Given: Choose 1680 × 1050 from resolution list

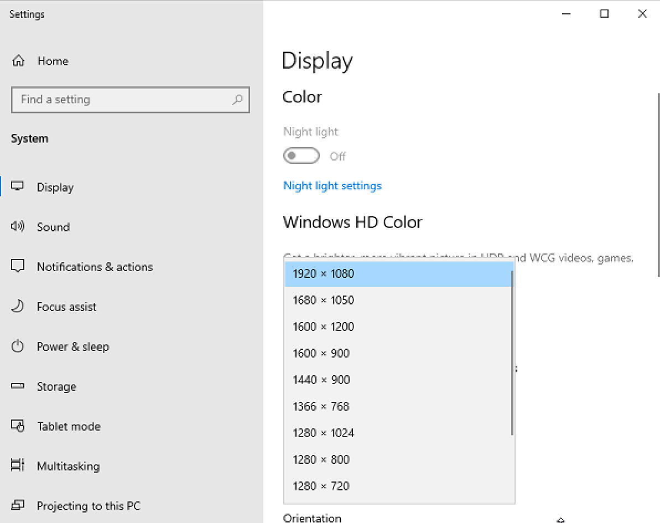Looking at the screenshot, I should click(x=398, y=300).
